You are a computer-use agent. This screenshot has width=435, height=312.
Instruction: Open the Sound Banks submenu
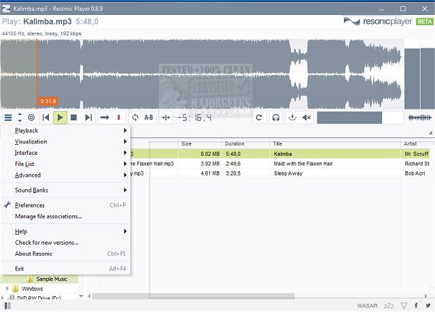pos(66,190)
